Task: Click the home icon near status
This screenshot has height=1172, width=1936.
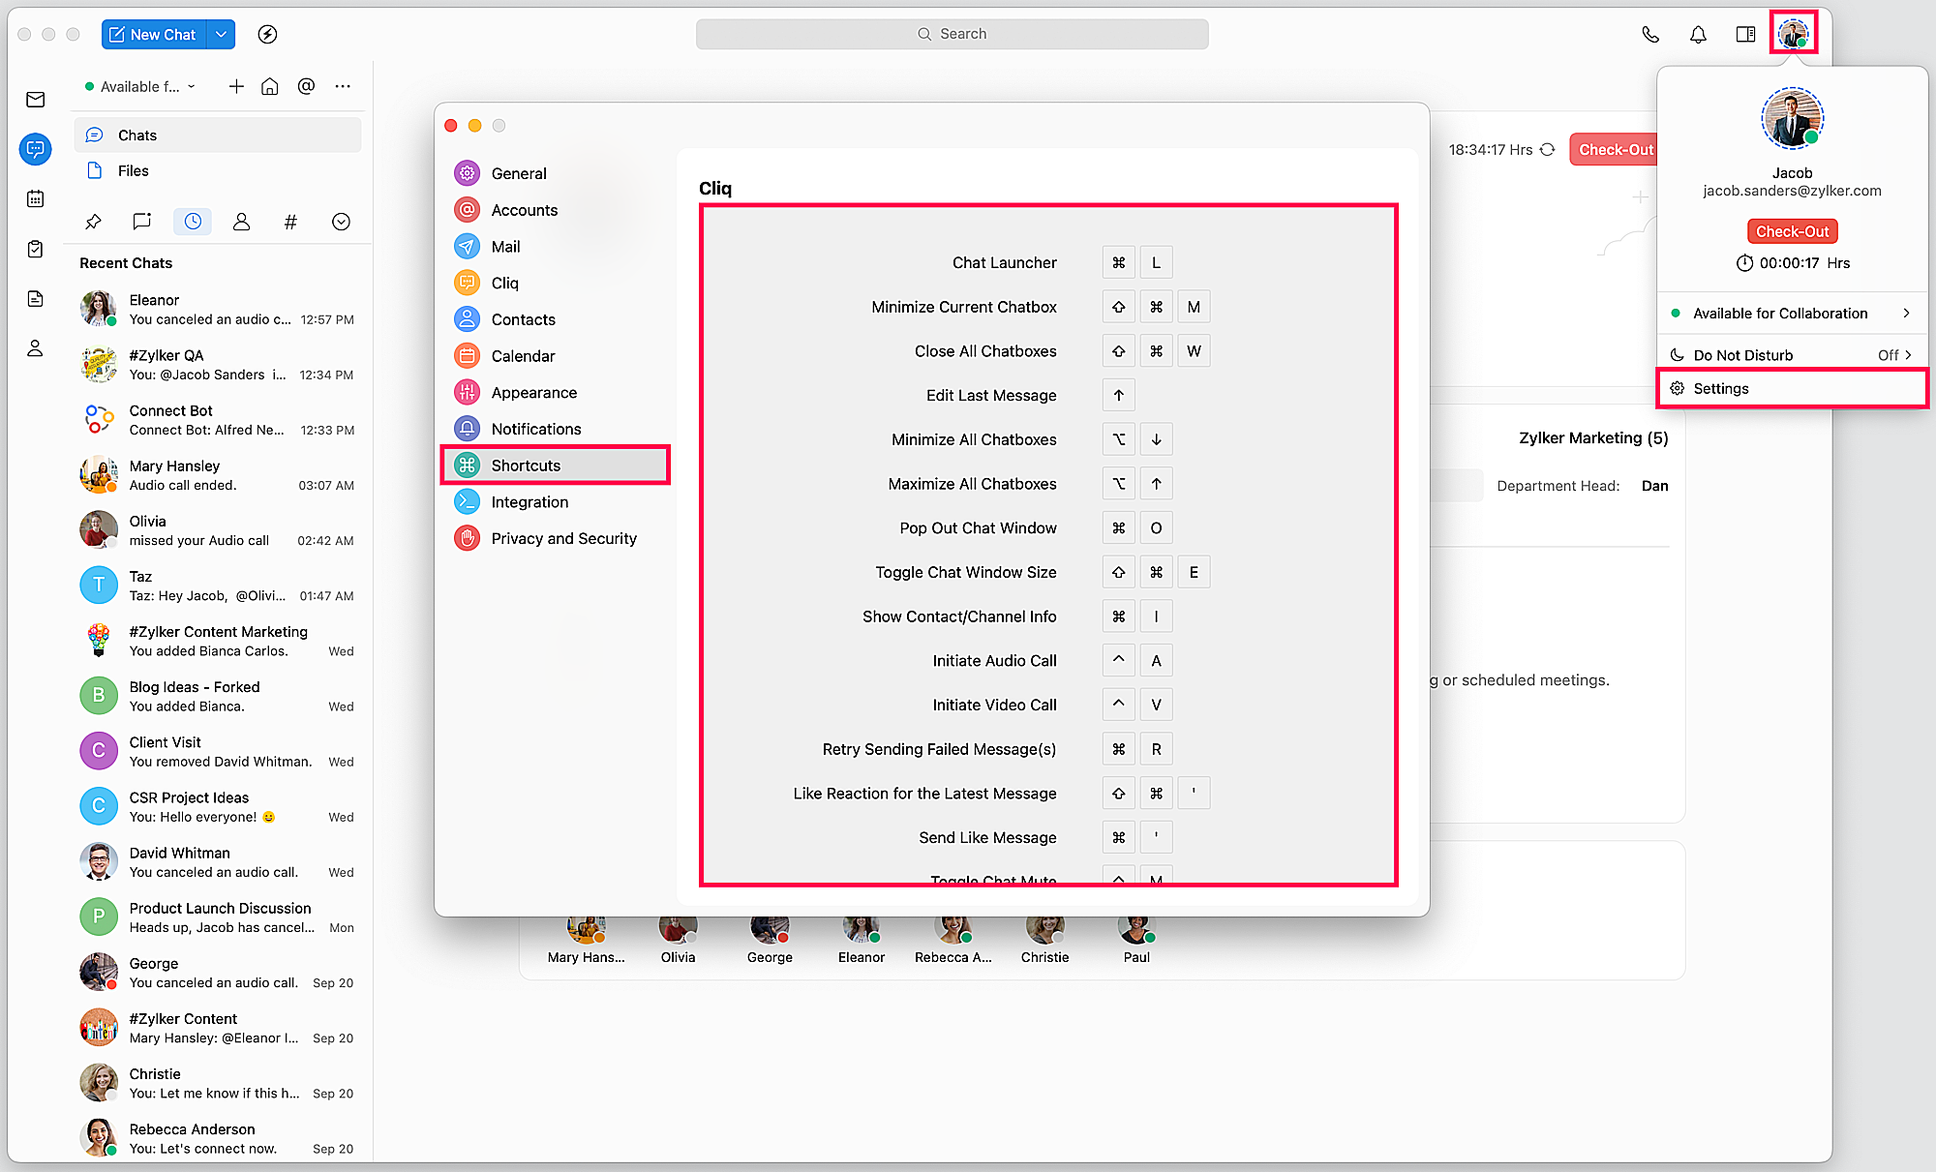Action: [x=270, y=86]
